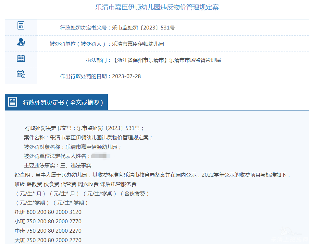Viewport: 310px width, 244px height.
Task: Click the body line starting 被处罚对象名称
Action: pos(72,147)
